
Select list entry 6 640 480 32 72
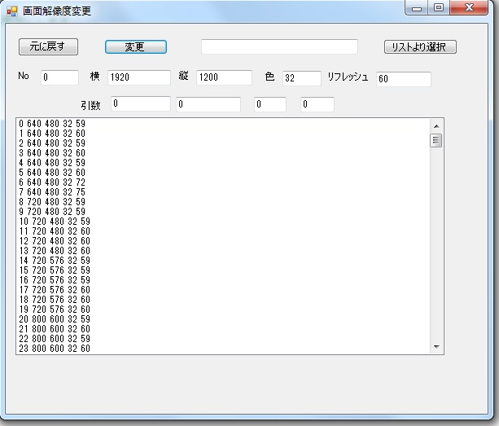point(52,182)
